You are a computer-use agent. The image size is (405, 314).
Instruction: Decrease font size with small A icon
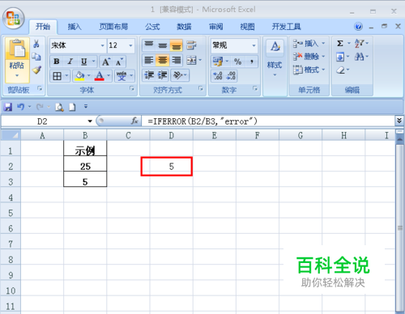pyautogui.click(x=119, y=62)
